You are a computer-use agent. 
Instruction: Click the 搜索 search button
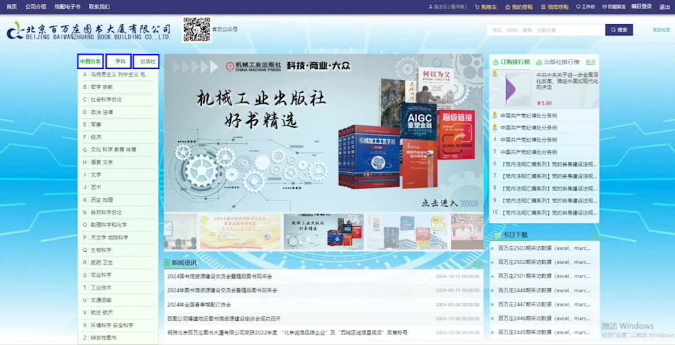click(619, 30)
